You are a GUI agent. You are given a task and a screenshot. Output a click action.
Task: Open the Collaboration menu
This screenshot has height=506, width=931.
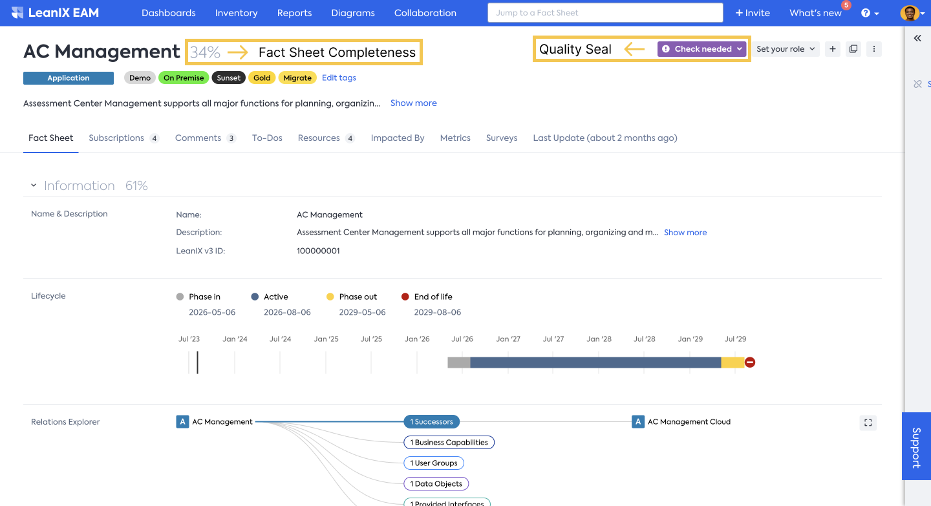point(425,13)
